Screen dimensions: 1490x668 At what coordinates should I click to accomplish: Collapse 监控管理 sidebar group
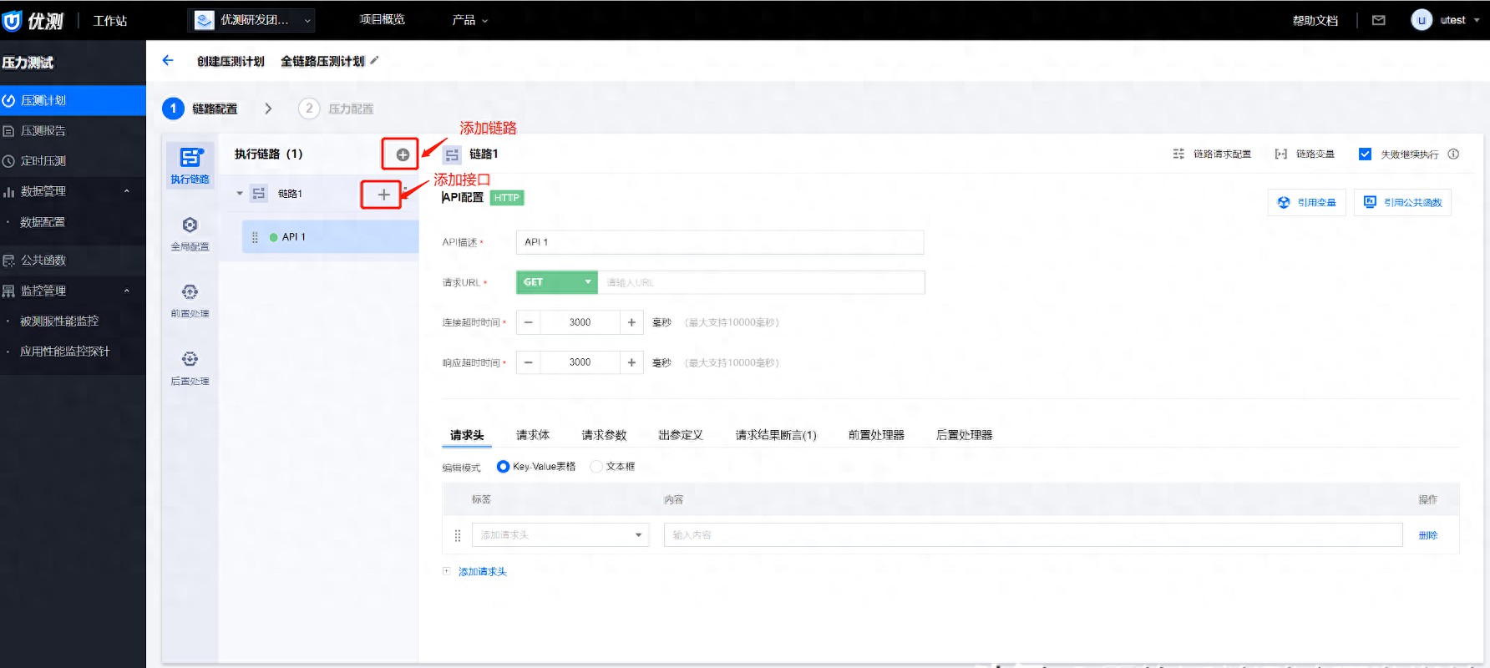127,291
